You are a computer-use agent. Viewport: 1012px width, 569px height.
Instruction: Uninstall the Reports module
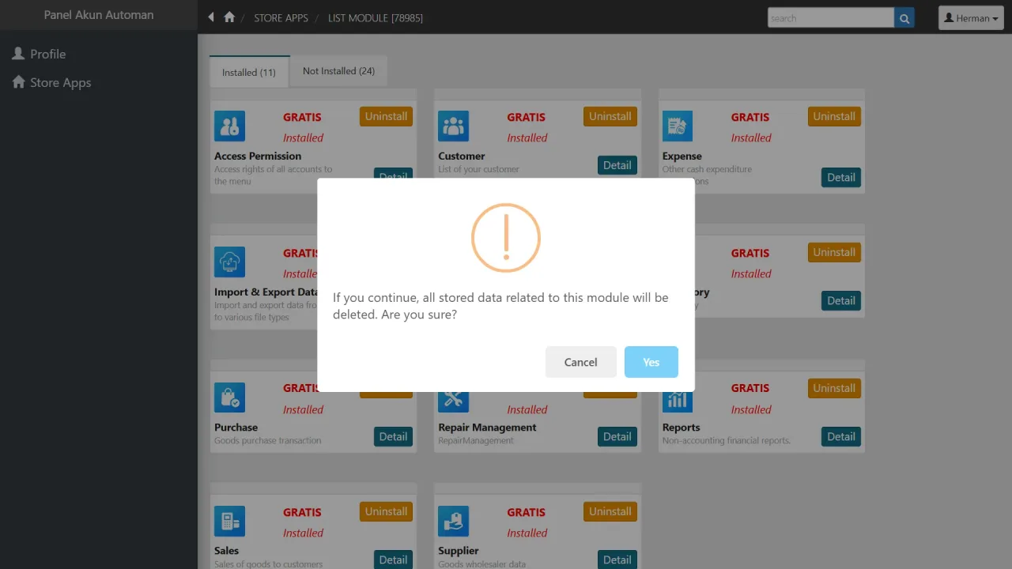pyautogui.click(x=834, y=388)
